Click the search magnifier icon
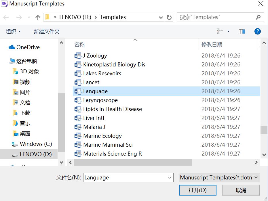268x201 pixels. click(258, 17)
